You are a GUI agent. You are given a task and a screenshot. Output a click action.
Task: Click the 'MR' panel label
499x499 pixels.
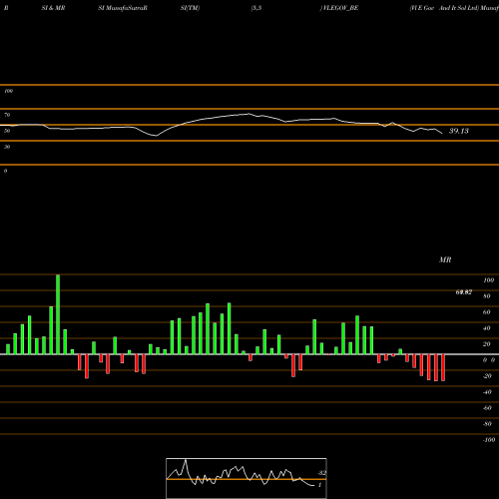click(445, 259)
